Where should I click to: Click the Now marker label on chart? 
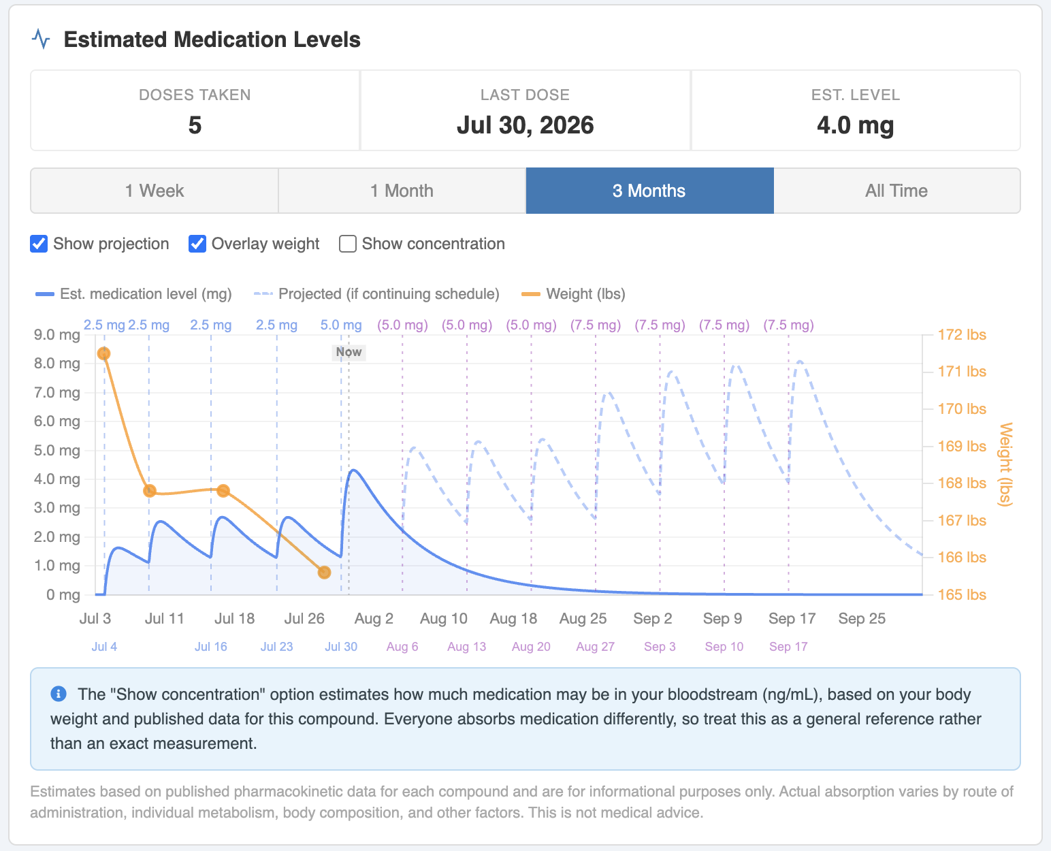pos(349,352)
